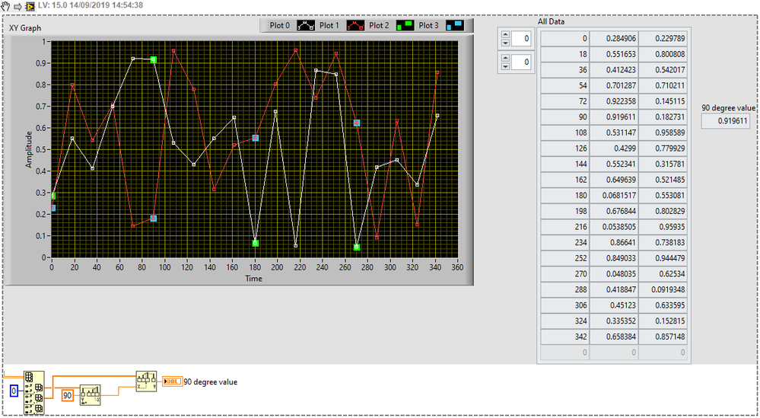This screenshot has height=418, width=760.
Task: Select the Threshold 1D Array node
Action: (91, 395)
